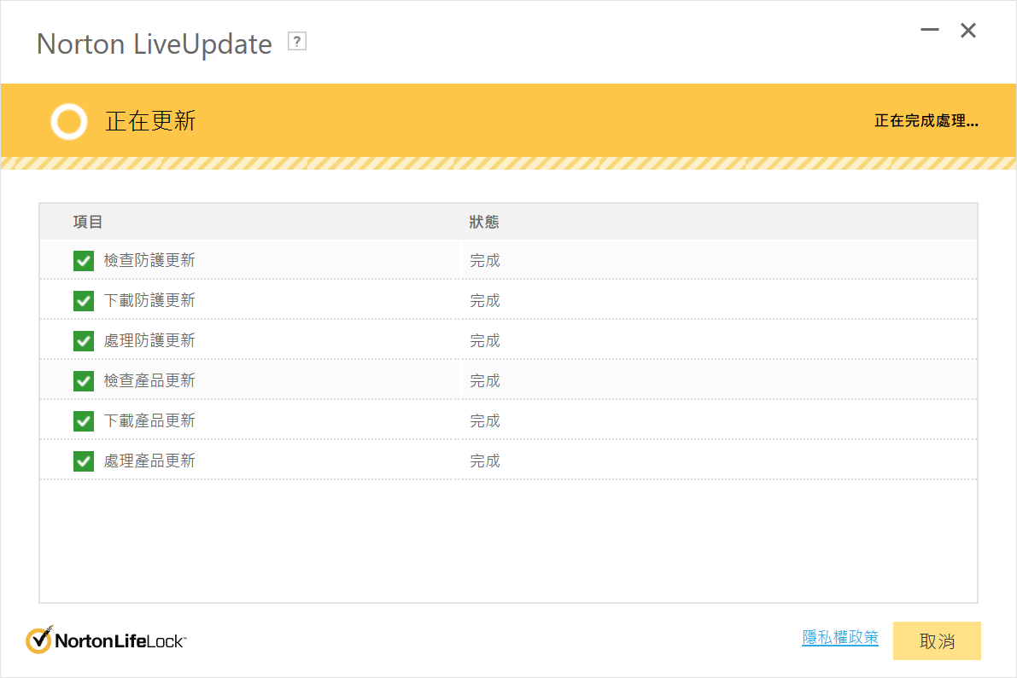Click green checkmark beside 檢查防護更新
1017x678 pixels.
click(x=84, y=261)
